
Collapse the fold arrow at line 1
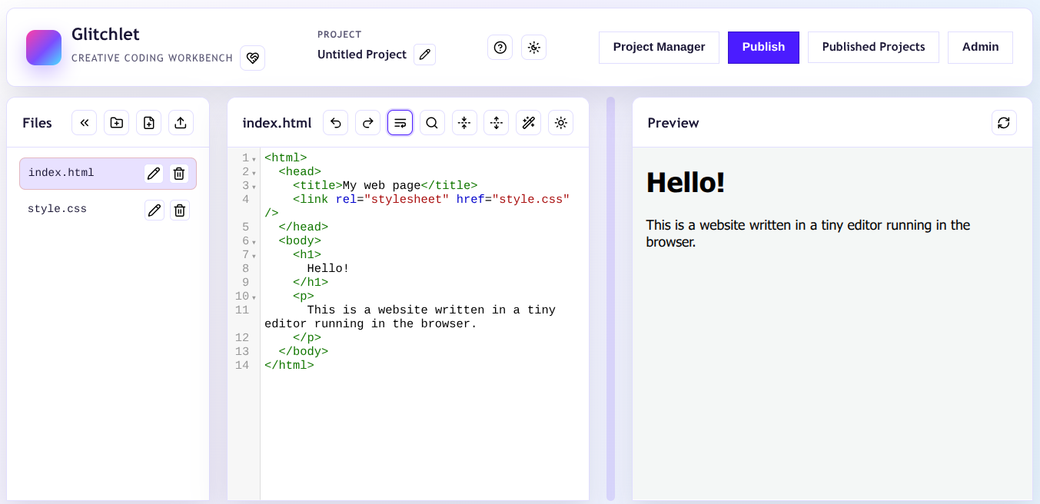254,159
